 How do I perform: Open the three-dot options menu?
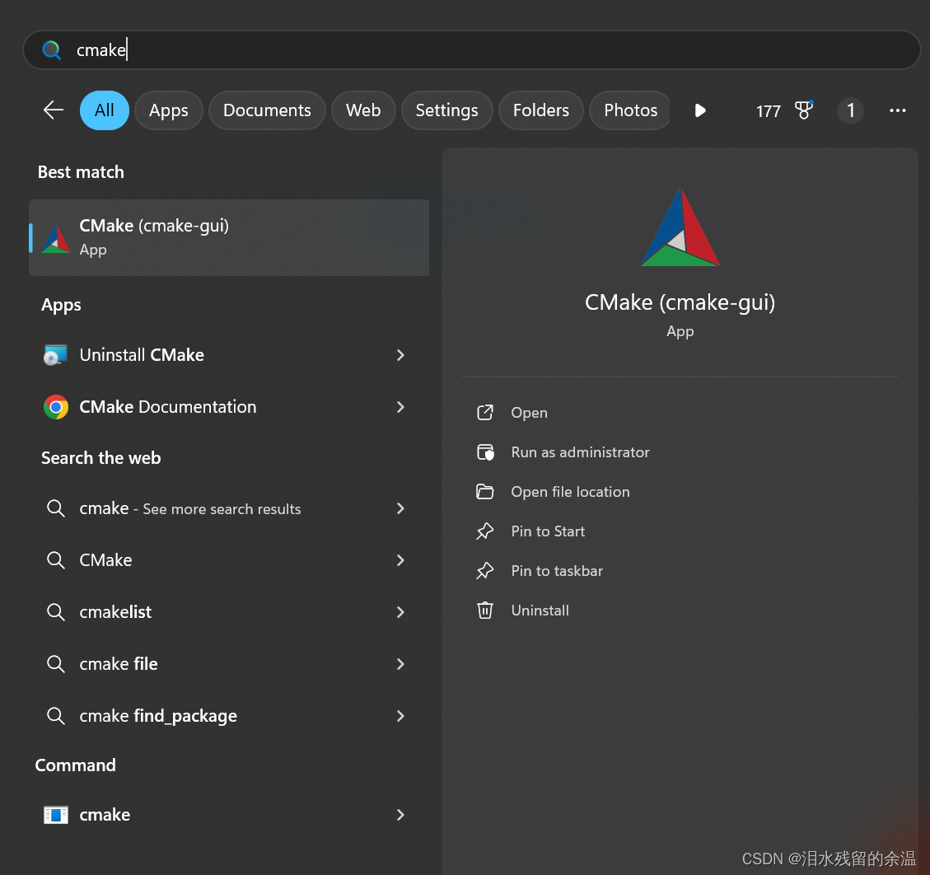(x=897, y=110)
